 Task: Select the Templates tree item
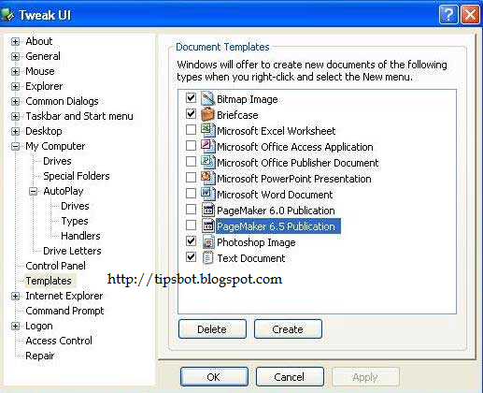click(x=49, y=281)
